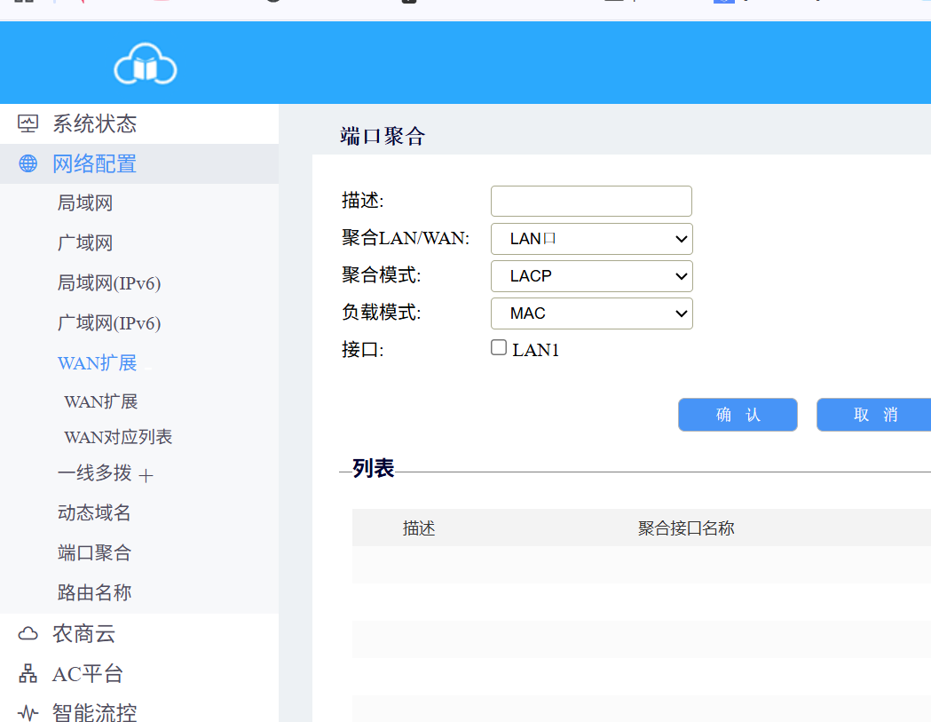
Task: Enable the LAN1 interface checkbox
Action: 499,348
